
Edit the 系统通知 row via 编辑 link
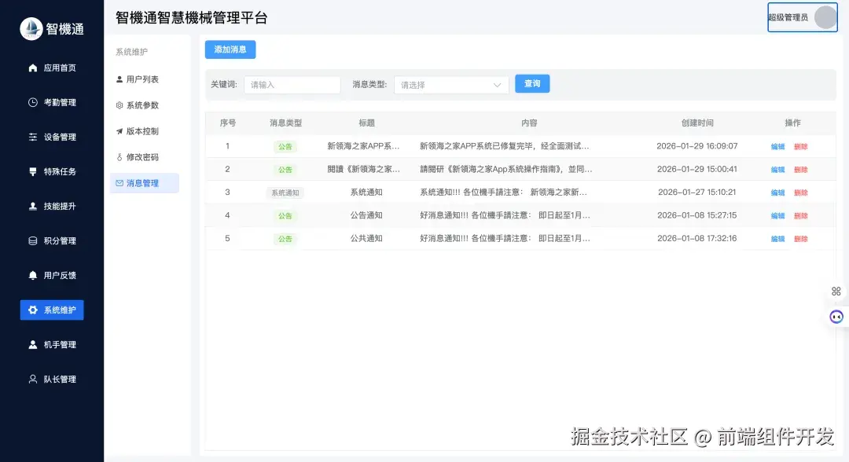pos(777,192)
